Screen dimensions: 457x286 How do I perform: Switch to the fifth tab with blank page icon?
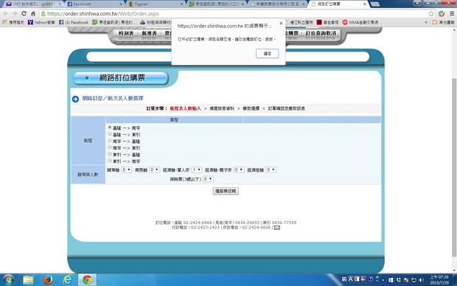point(277,4)
